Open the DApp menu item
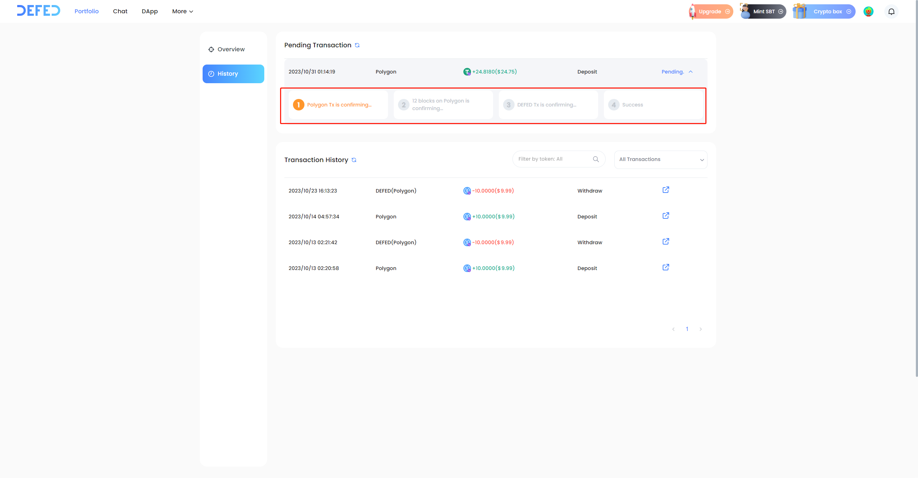The width and height of the screenshot is (918, 478). pyautogui.click(x=150, y=11)
